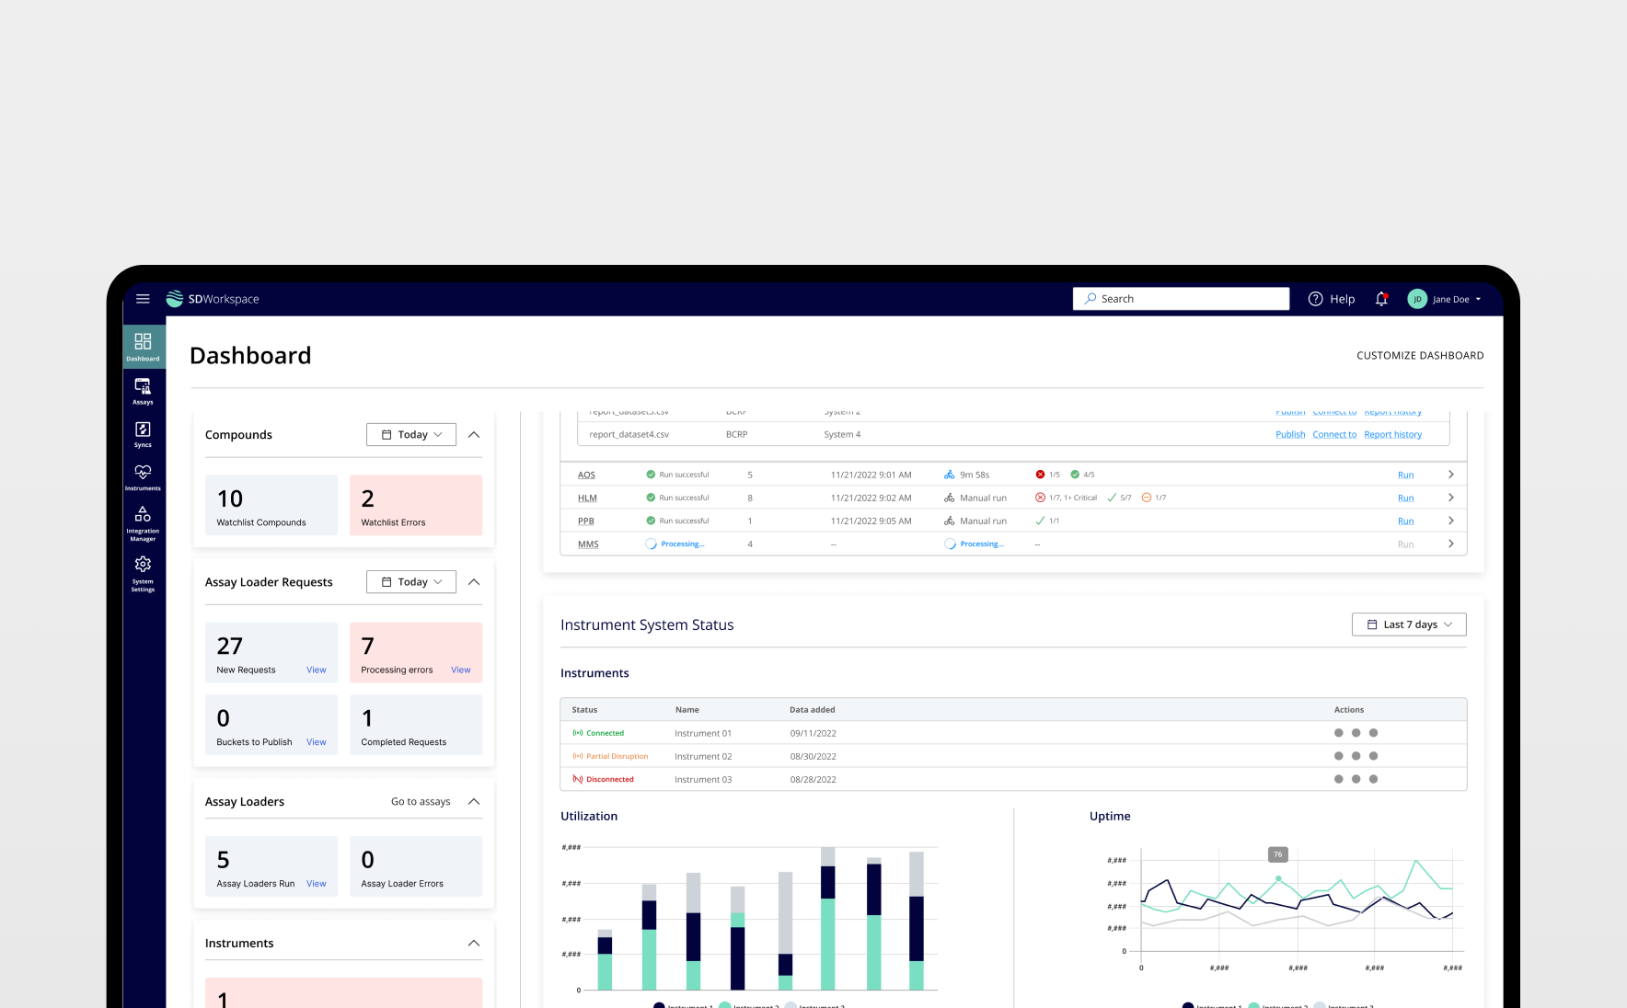This screenshot has width=1627, height=1008.
Task: Click inside the Search field
Action: click(x=1181, y=299)
